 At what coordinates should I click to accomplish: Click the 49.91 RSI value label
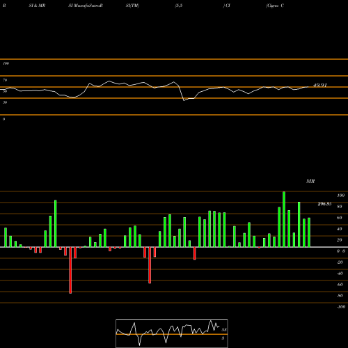pyautogui.click(x=320, y=85)
